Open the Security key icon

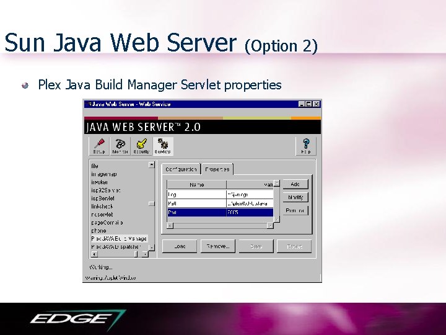[x=141, y=146]
